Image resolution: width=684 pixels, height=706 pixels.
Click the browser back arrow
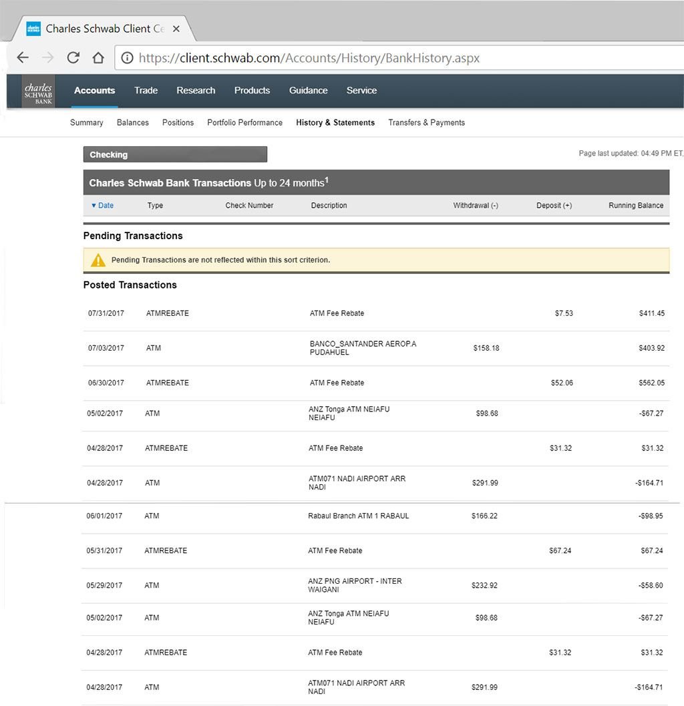pyautogui.click(x=23, y=57)
